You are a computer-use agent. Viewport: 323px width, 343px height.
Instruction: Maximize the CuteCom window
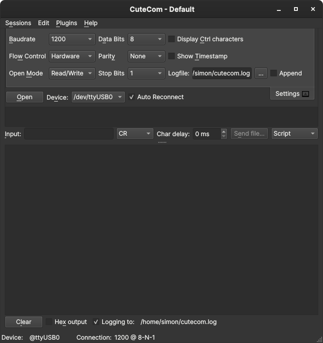tap(295, 9)
